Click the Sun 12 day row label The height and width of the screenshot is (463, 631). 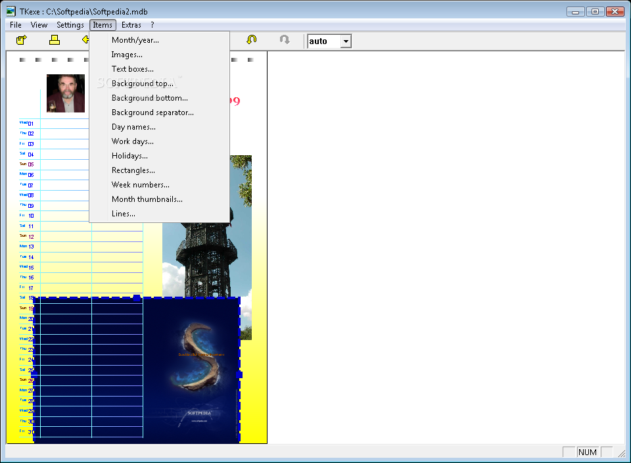[x=26, y=236]
